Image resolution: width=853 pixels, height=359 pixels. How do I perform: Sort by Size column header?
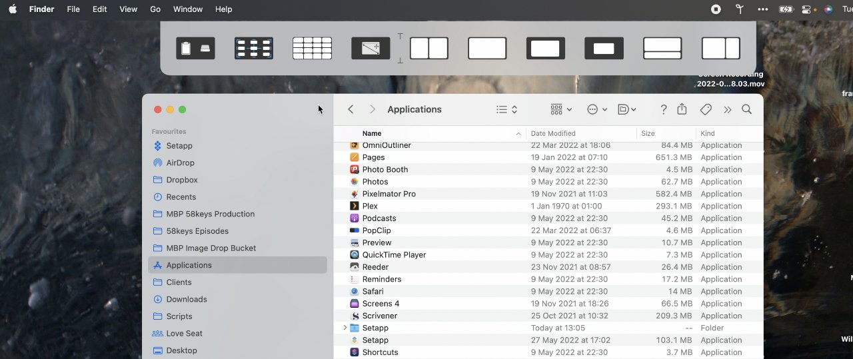(x=648, y=133)
